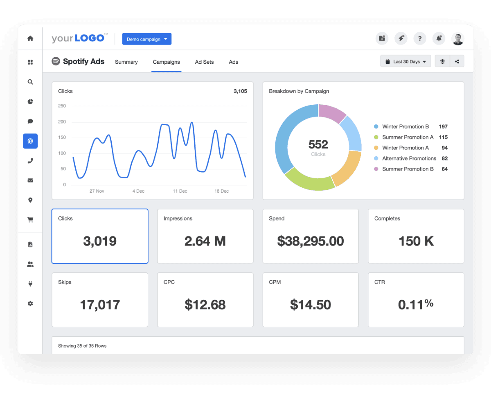
Task: Click the help question mark icon
Action: click(x=420, y=38)
